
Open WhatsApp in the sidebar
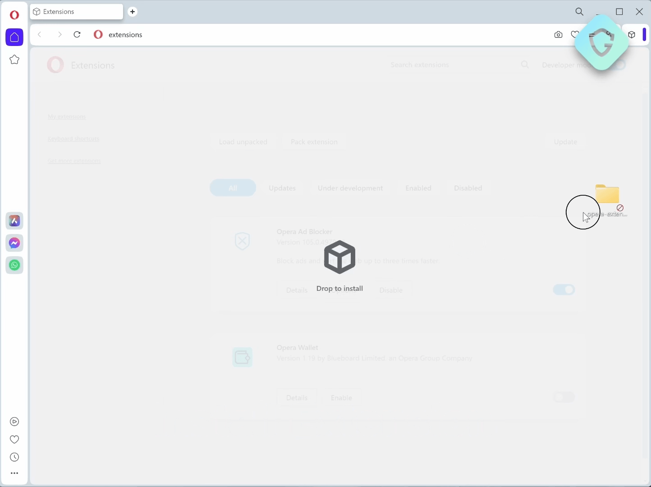[15, 266]
